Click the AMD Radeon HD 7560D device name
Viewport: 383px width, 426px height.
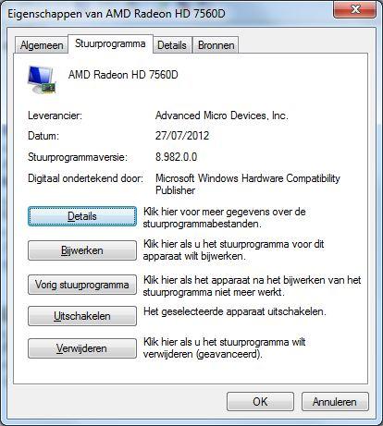123,75
